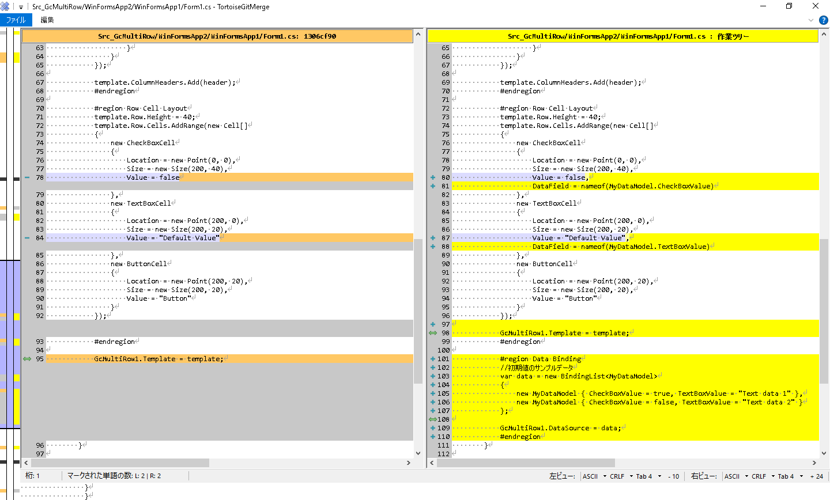Open the Quick Access Toolbar customize dropdown

[x=21, y=7]
